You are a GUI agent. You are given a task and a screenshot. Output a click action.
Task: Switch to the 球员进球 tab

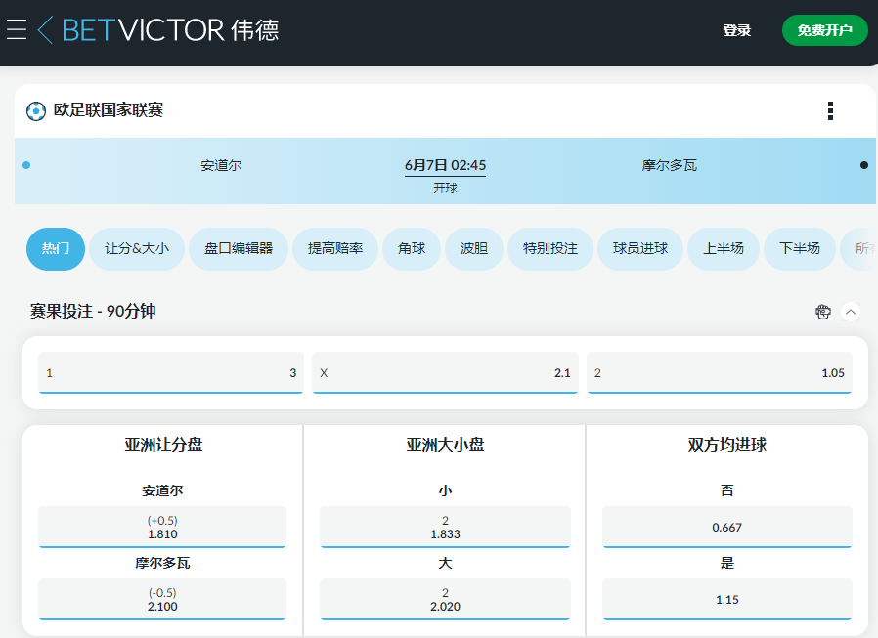pyautogui.click(x=640, y=249)
